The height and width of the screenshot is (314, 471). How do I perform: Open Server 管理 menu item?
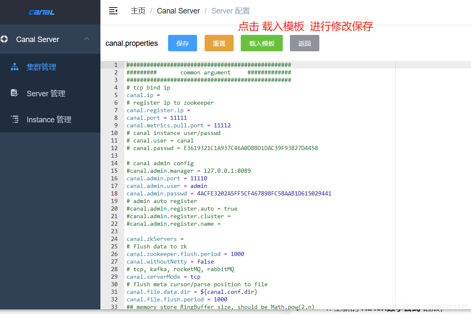point(50,93)
